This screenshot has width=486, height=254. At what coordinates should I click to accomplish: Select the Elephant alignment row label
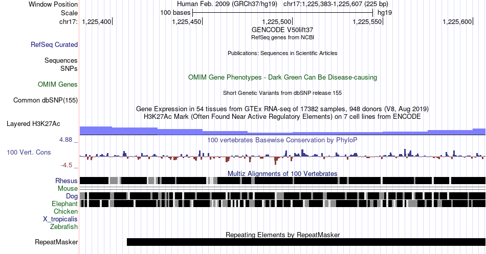coord(64,204)
